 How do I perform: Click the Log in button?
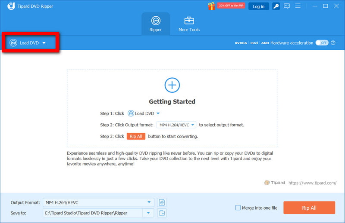259,6
